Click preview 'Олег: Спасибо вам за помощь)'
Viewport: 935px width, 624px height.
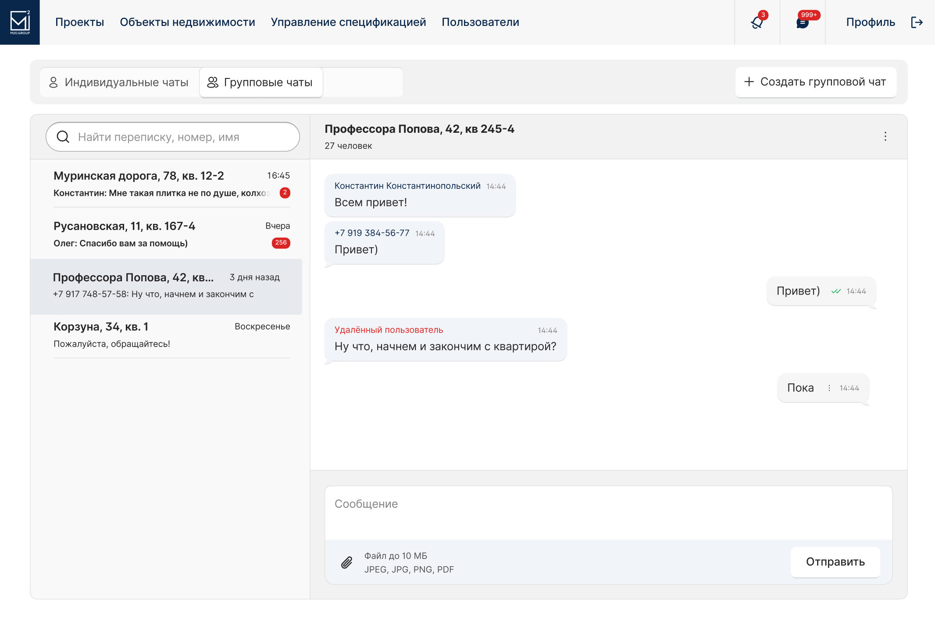pos(121,243)
